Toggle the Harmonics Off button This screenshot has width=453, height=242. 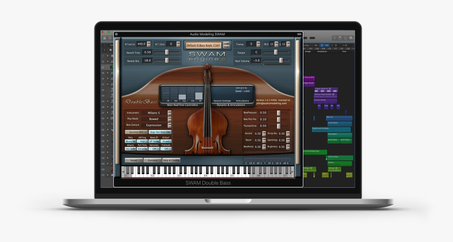(x=154, y=149)
